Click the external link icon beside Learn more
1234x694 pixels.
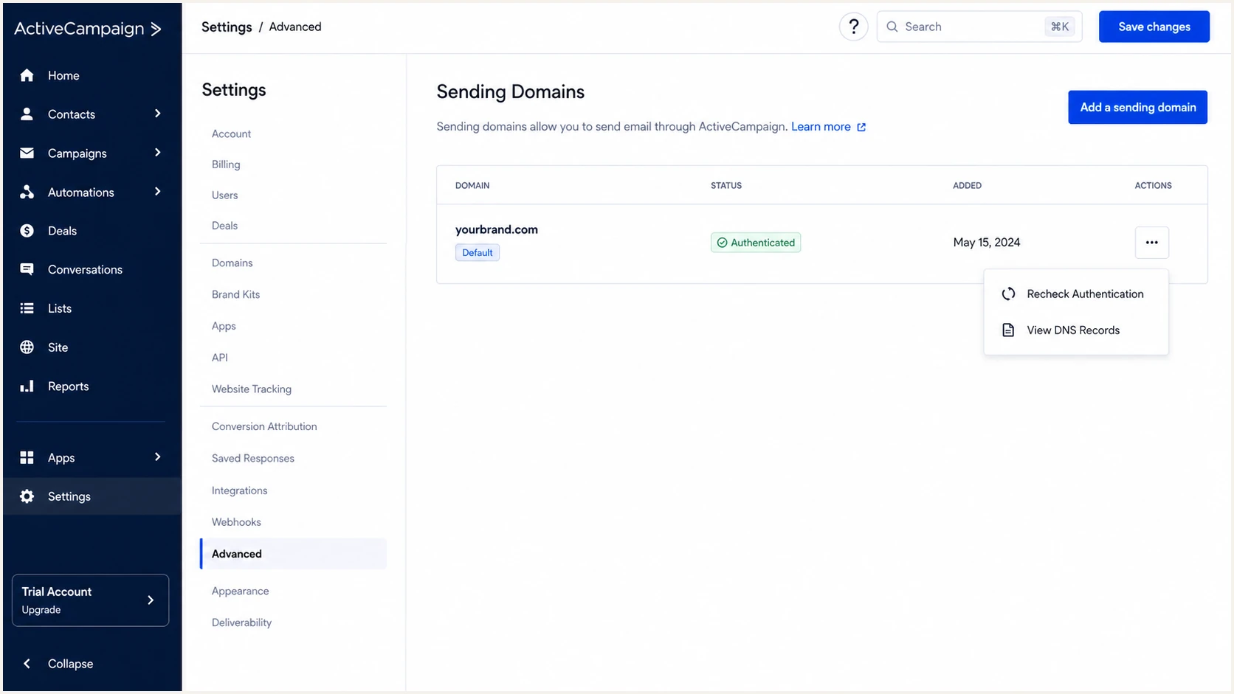tap(861, 127)
